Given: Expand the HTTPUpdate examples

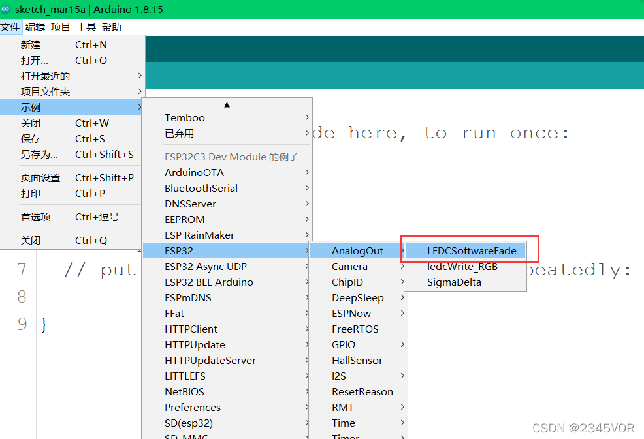Looking at the screenshot, I should point(227,344).
